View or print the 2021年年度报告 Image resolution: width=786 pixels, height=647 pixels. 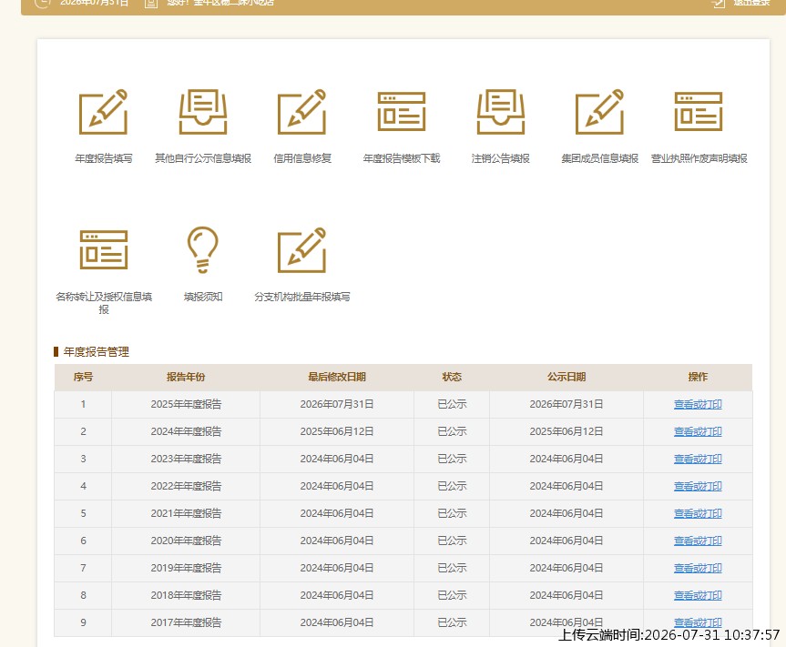pyautogui.click(x=698, y=513)
